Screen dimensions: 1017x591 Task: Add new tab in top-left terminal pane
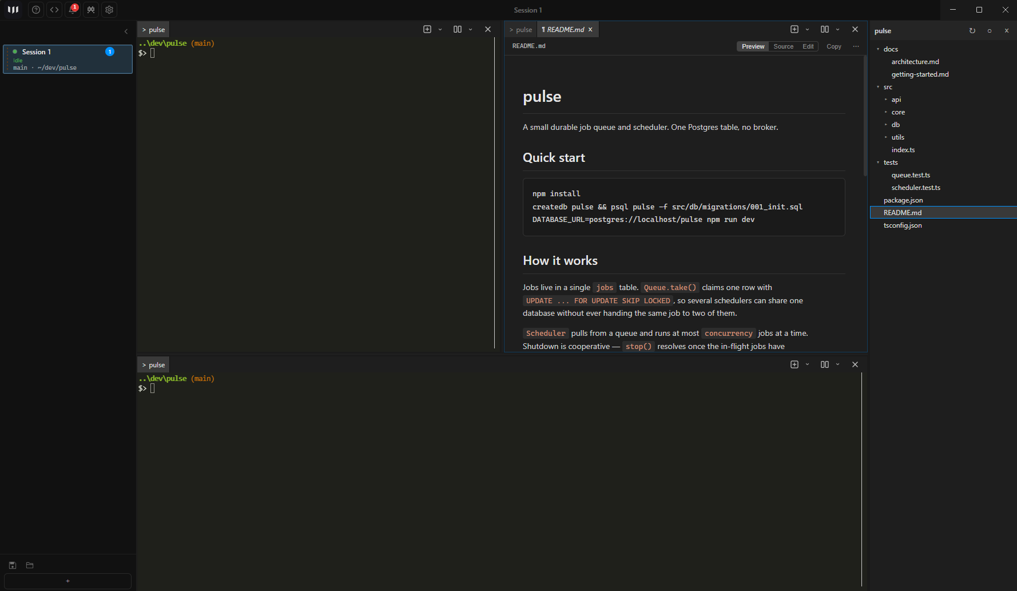click(427, 29)
